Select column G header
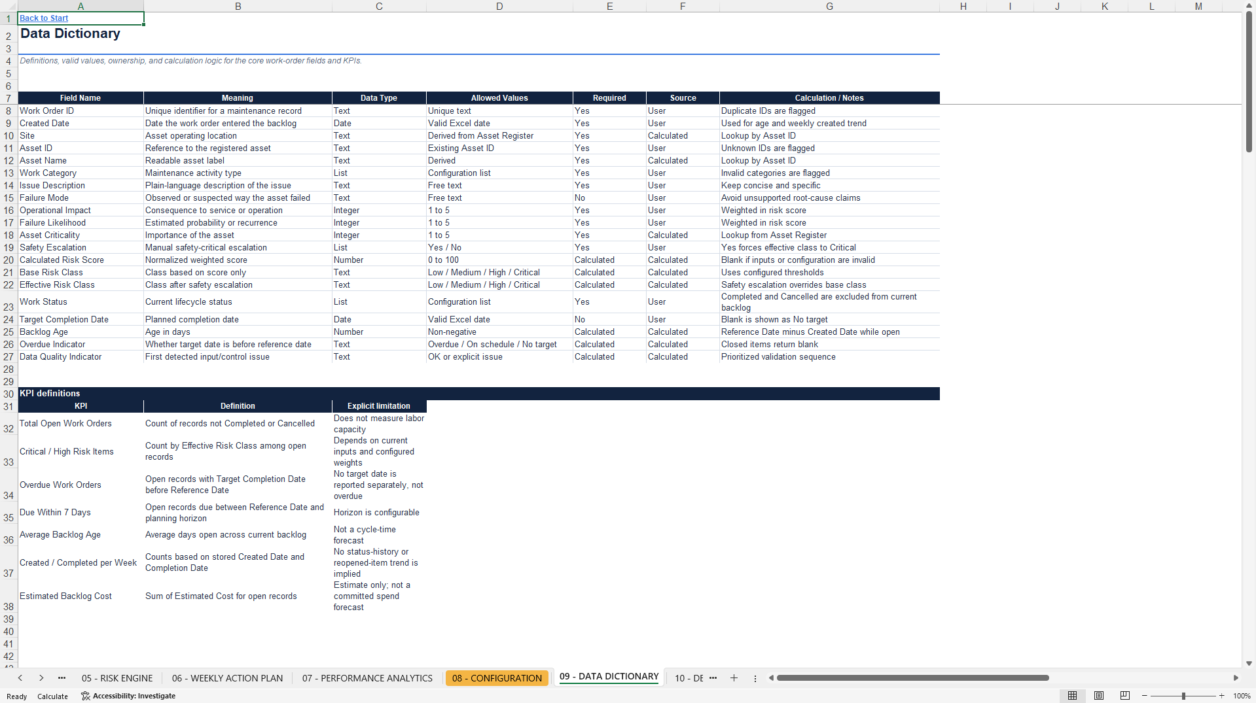The image size is (1256, 703). [x=829, y=6]
